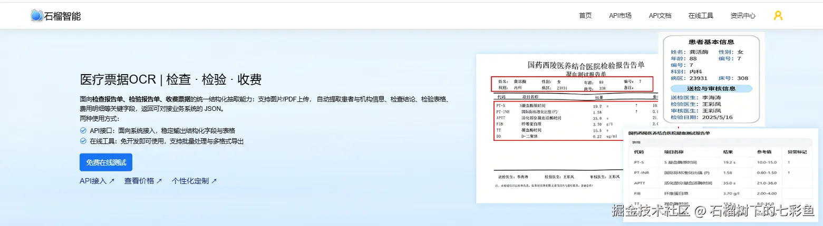The width and height of the screenshot is (823, 226).
Task: Click the report title 国药西陵医养结合医院检验报告单
Action: [x=586, y=65]
